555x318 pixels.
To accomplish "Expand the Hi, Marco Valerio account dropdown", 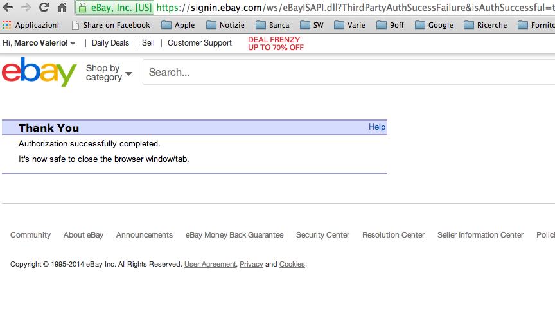I will [39, 43].
